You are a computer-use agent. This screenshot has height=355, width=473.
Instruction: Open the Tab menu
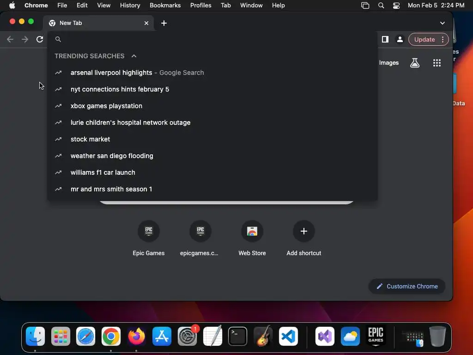[225, 6]
